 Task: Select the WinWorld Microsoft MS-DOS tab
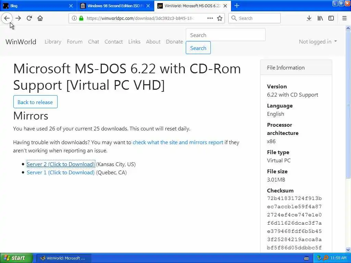click(x=193, y=6)
